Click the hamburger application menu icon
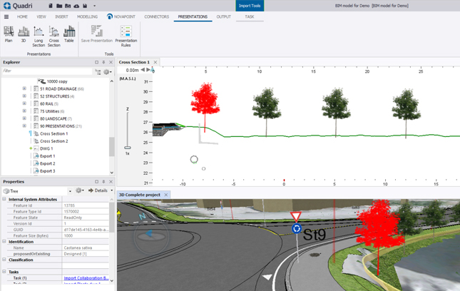 (x=6, y=16)
